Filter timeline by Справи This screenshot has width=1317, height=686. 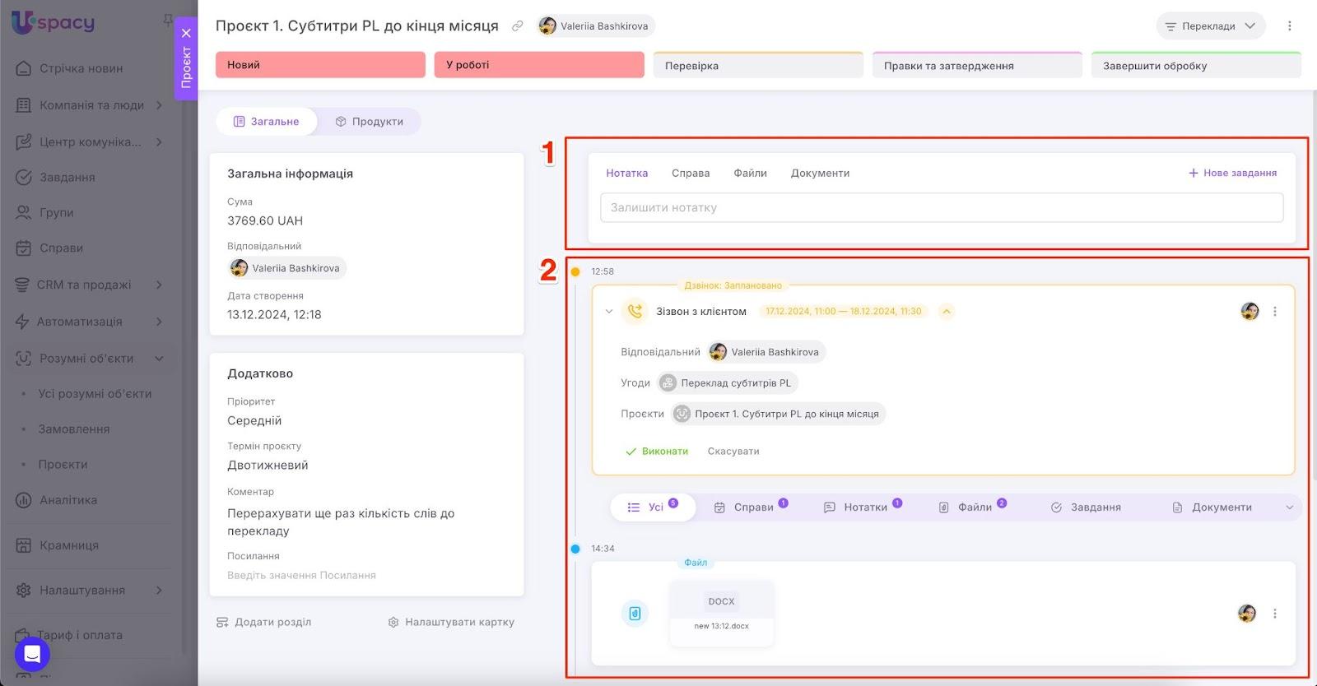click(751, 508)
